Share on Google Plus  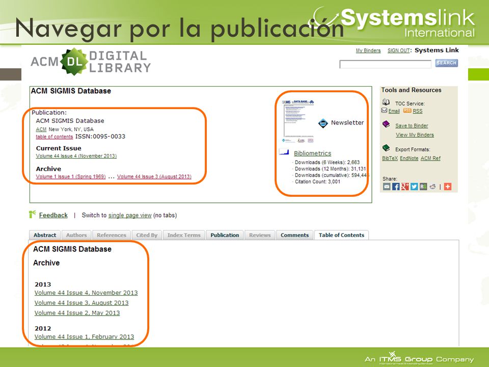click(405, 187)
